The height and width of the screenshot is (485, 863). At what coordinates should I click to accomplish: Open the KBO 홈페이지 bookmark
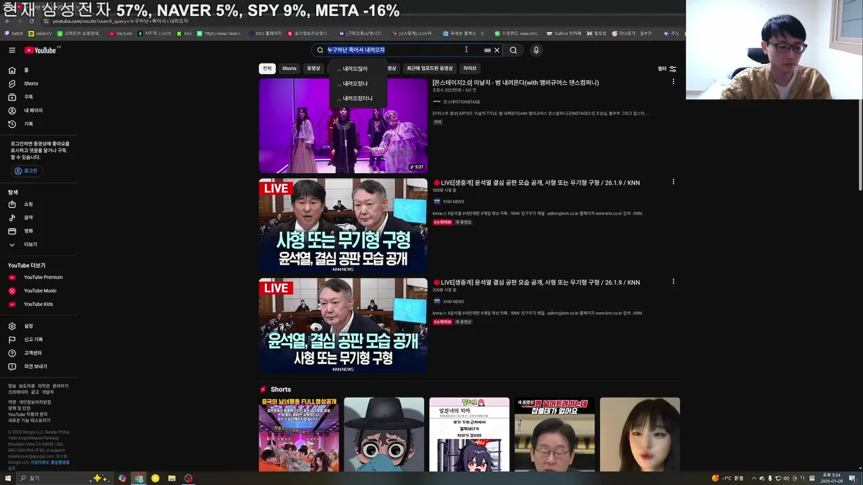click(x=265, y=33)
